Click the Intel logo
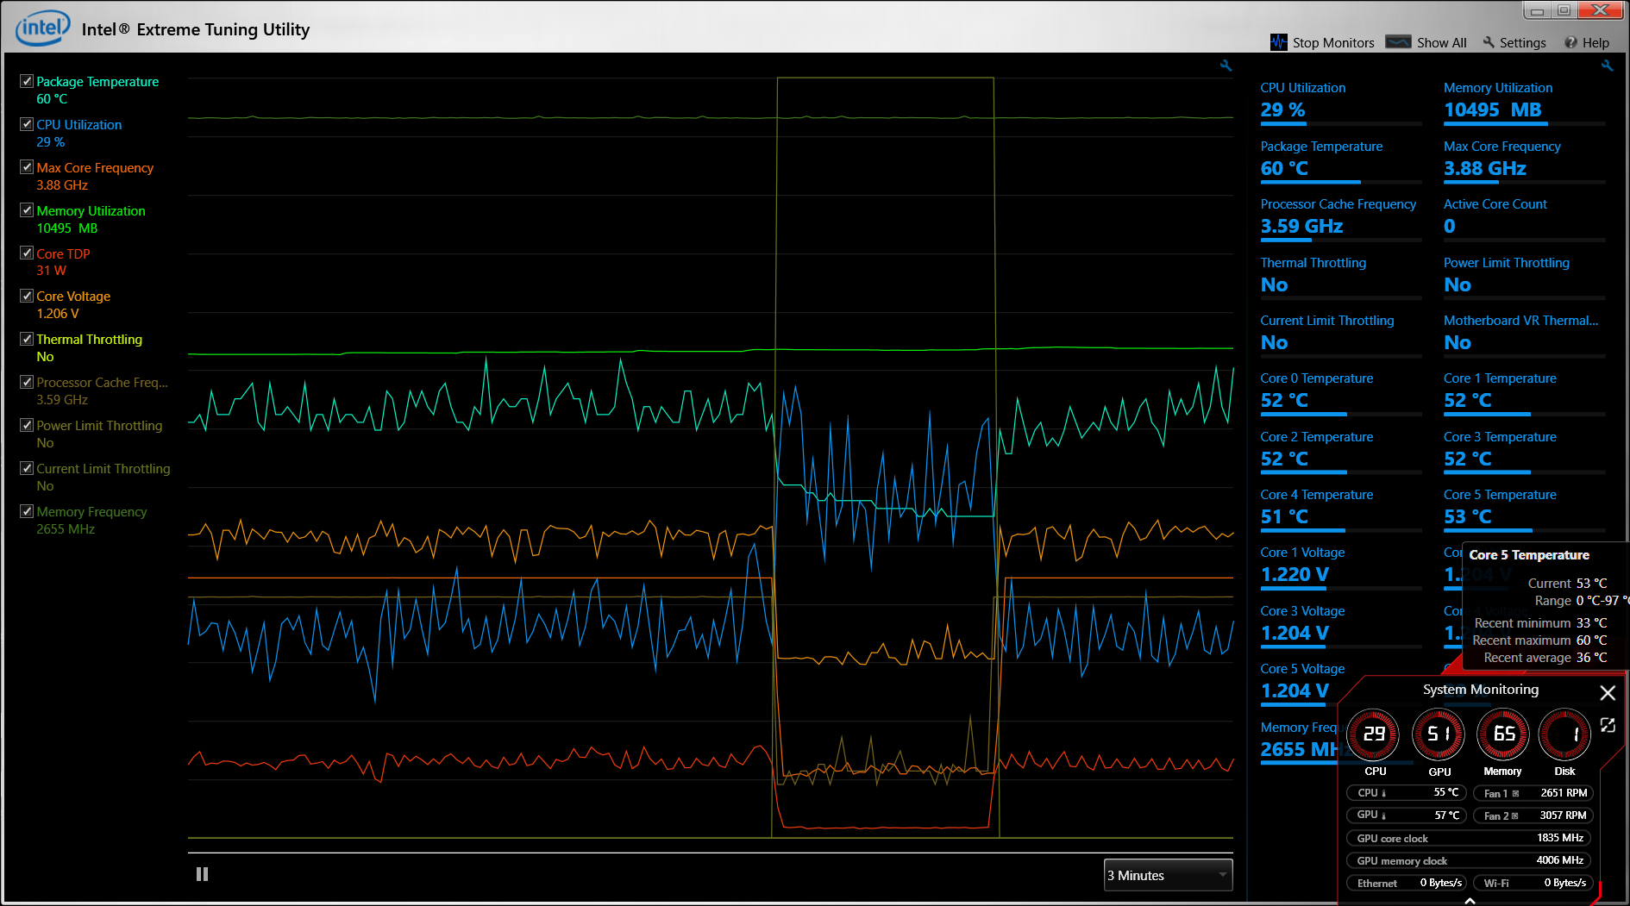 (42, 28)
